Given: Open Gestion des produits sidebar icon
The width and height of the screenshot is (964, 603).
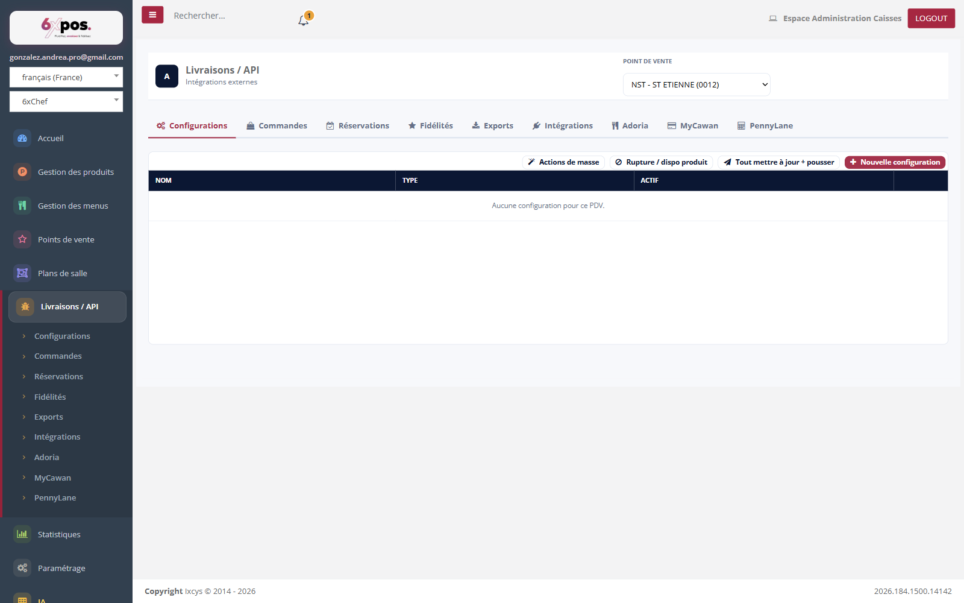Looking at the screenshot, I should click(x=22, y=172).
